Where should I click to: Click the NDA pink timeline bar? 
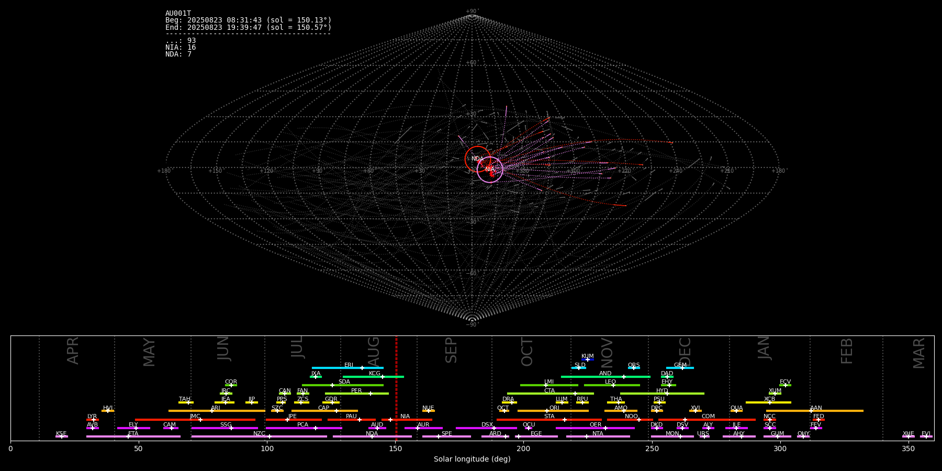point(372,436)
